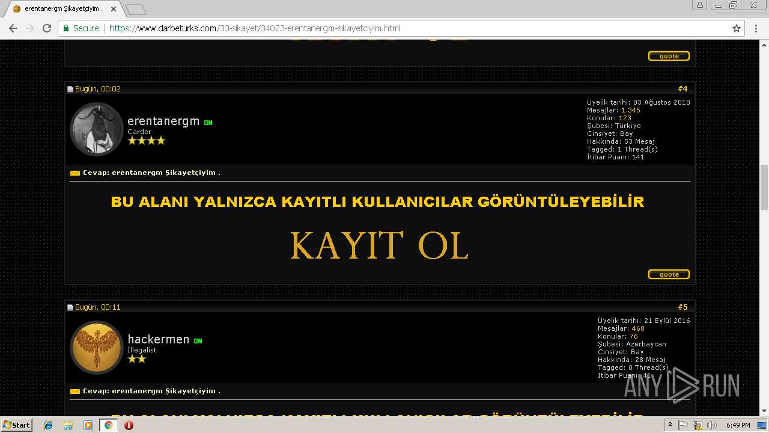Screen dimensions: 769x433
Task: Click the quote button under post #4
Action: click(669, 274)
